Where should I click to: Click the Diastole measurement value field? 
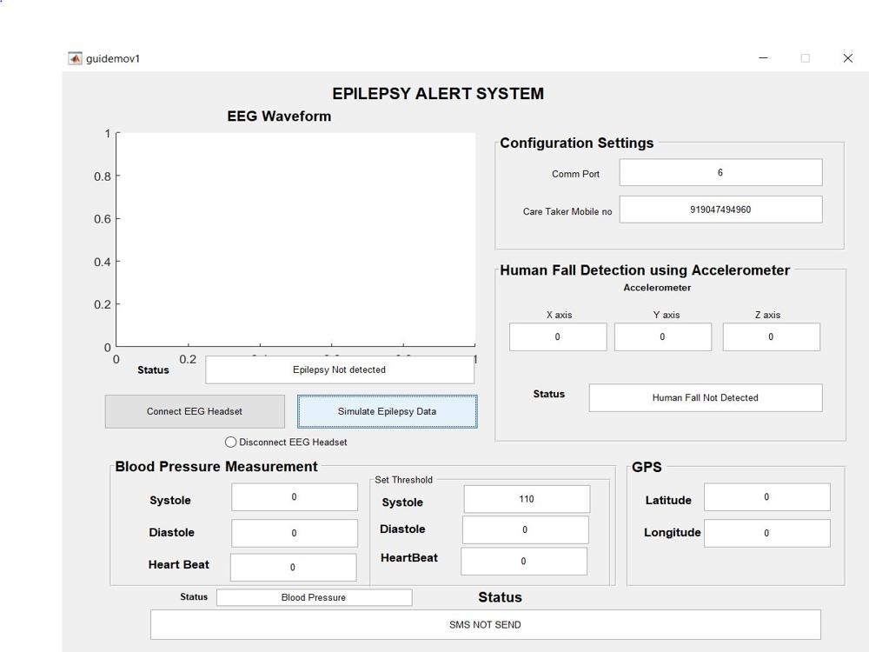294,532
